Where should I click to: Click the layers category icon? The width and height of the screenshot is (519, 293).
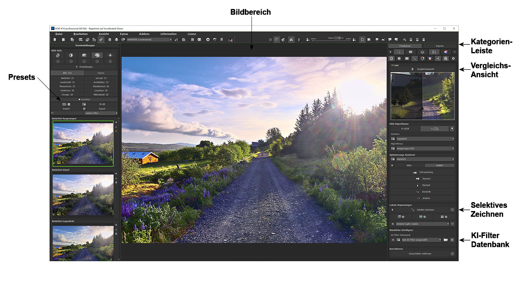point(422,52)
